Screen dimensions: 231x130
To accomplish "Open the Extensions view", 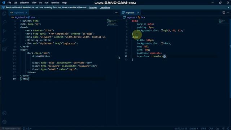I will [x=4, y=49].
